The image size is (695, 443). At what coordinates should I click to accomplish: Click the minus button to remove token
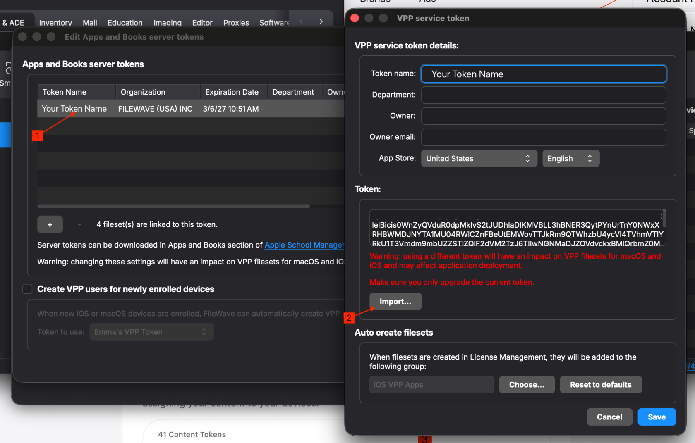[79, 224]
